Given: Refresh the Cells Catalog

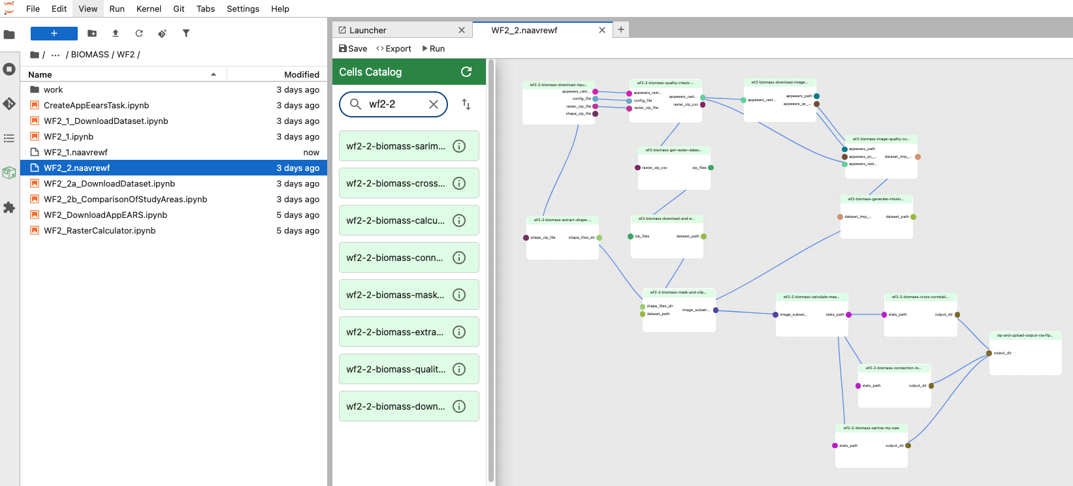Looking at the screenshot, I should pyautogui.click(x=466, y=72).
